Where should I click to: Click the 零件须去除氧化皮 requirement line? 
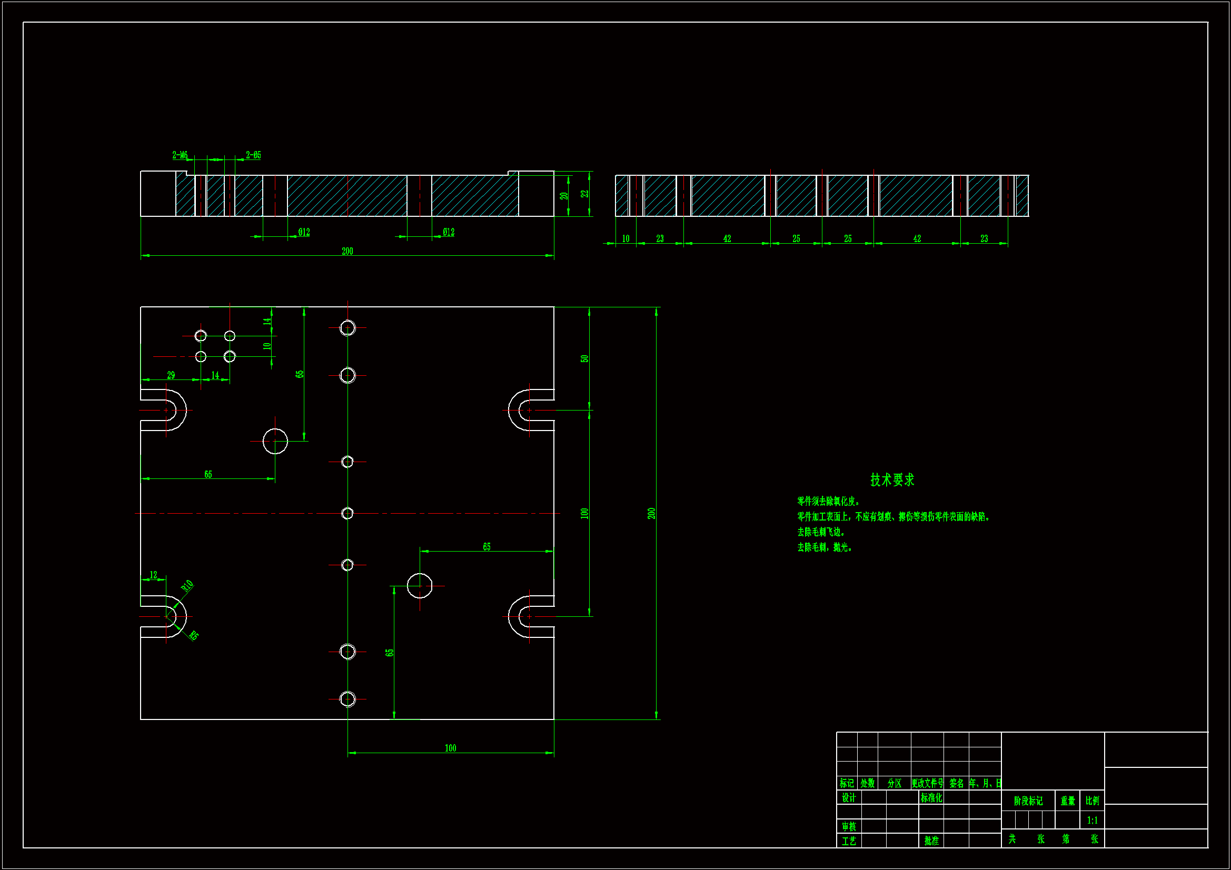coord(828,501)
